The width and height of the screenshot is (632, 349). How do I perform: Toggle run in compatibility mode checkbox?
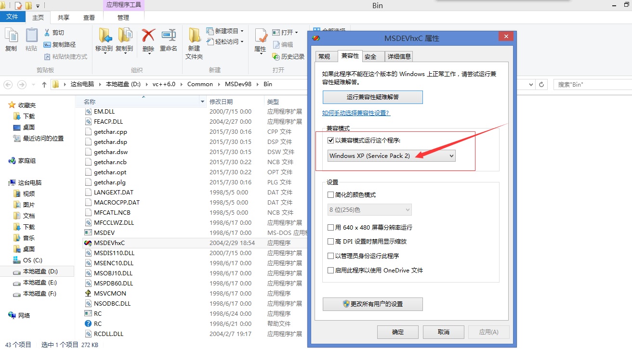[330, 140]
